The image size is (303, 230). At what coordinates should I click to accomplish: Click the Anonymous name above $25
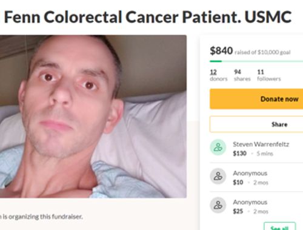(x=250, y=202)
